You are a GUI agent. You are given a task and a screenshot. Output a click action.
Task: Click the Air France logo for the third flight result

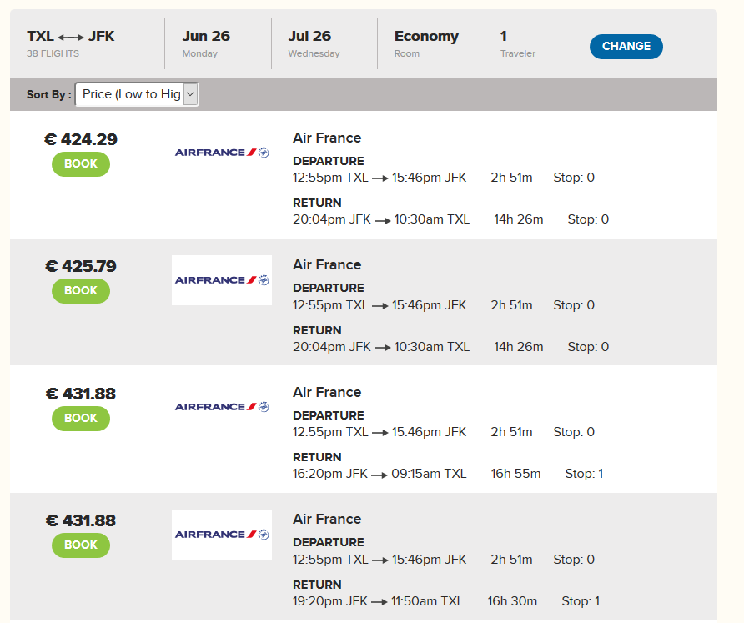(x=222, y=407)
